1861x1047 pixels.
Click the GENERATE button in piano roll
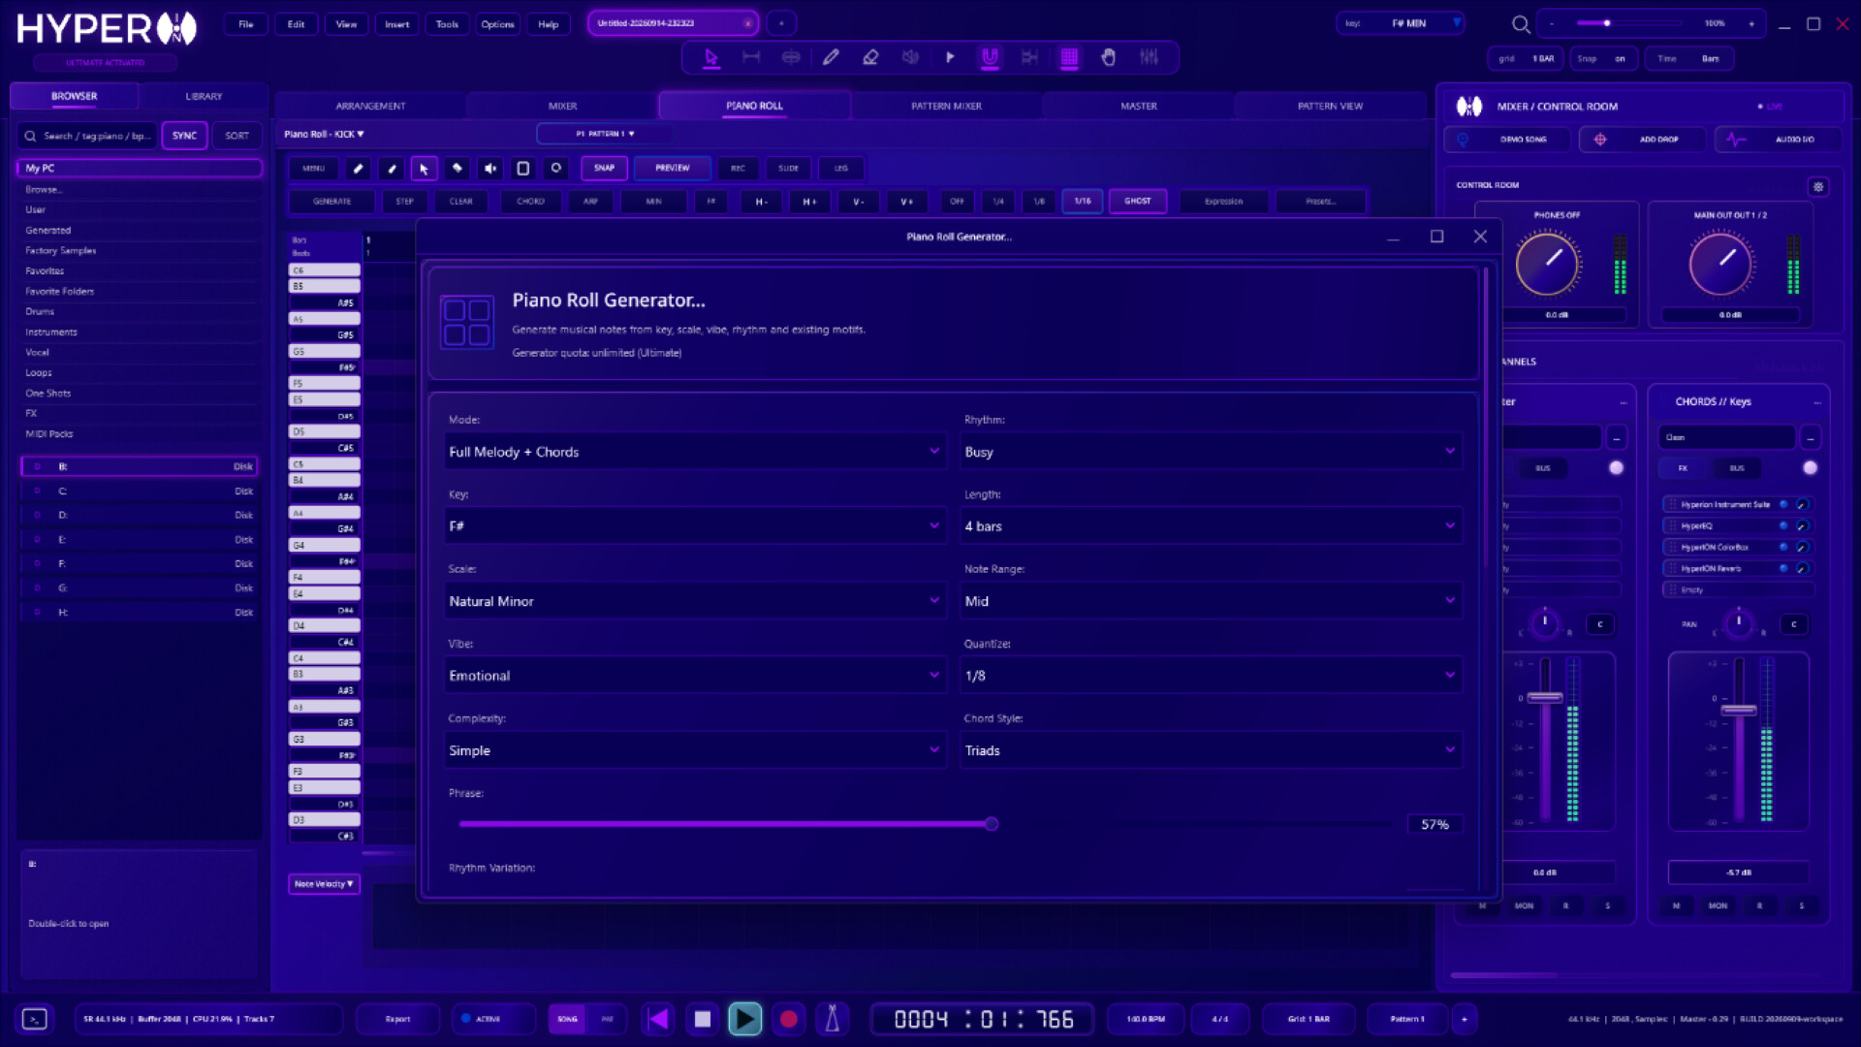tap(331, 202)
